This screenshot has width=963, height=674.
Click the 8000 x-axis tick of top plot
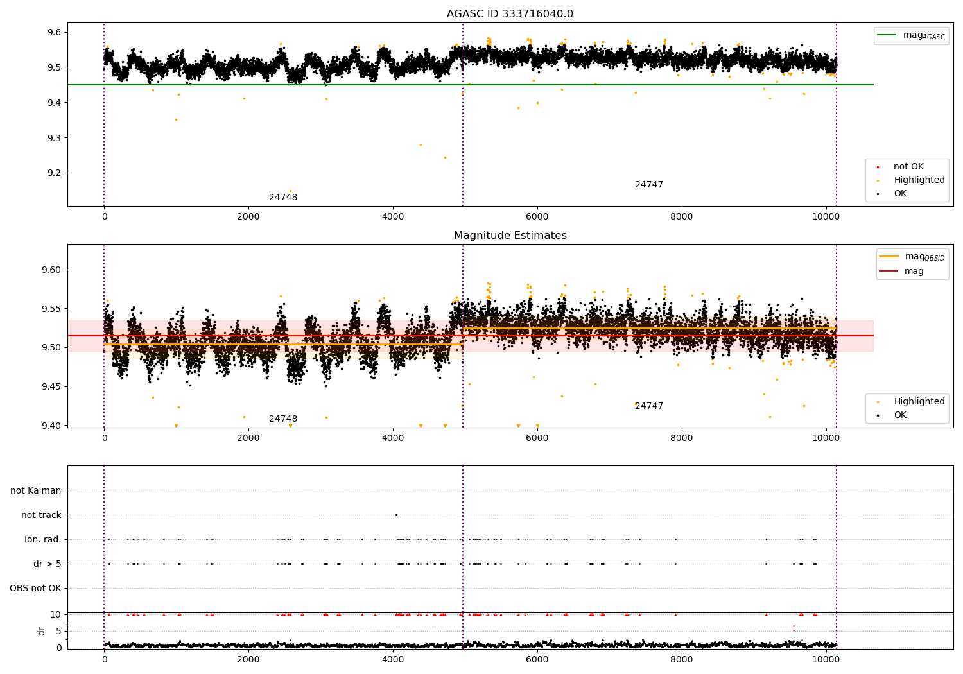coord(682,217)
